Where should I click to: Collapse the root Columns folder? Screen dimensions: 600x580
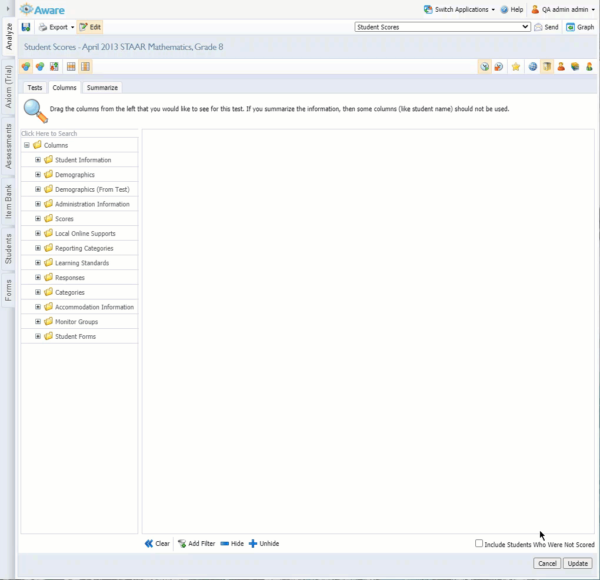click(x=27, y=145)
